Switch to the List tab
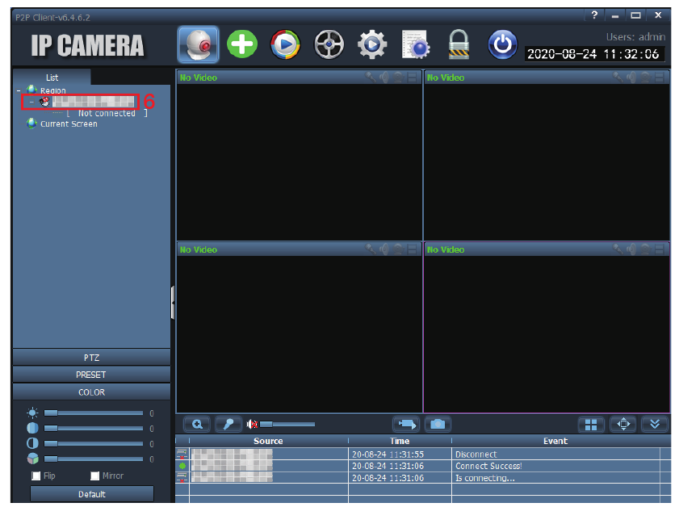Viewport: 679px width, 507px height. [x=52, y=78]
